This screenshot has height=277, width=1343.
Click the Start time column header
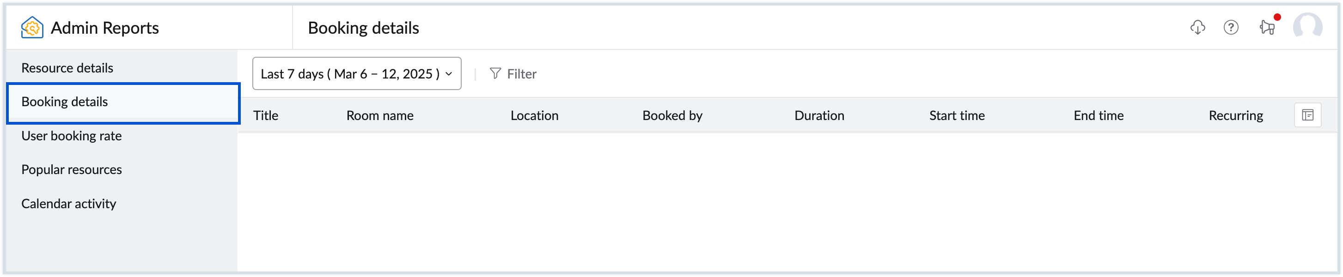(x=957, y=115)
